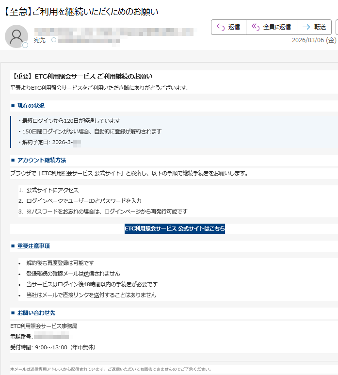Open the ETC利用照会サービス 公式サイトはこちら link
This screenshot has height=375, width=338.
point(175,228)
